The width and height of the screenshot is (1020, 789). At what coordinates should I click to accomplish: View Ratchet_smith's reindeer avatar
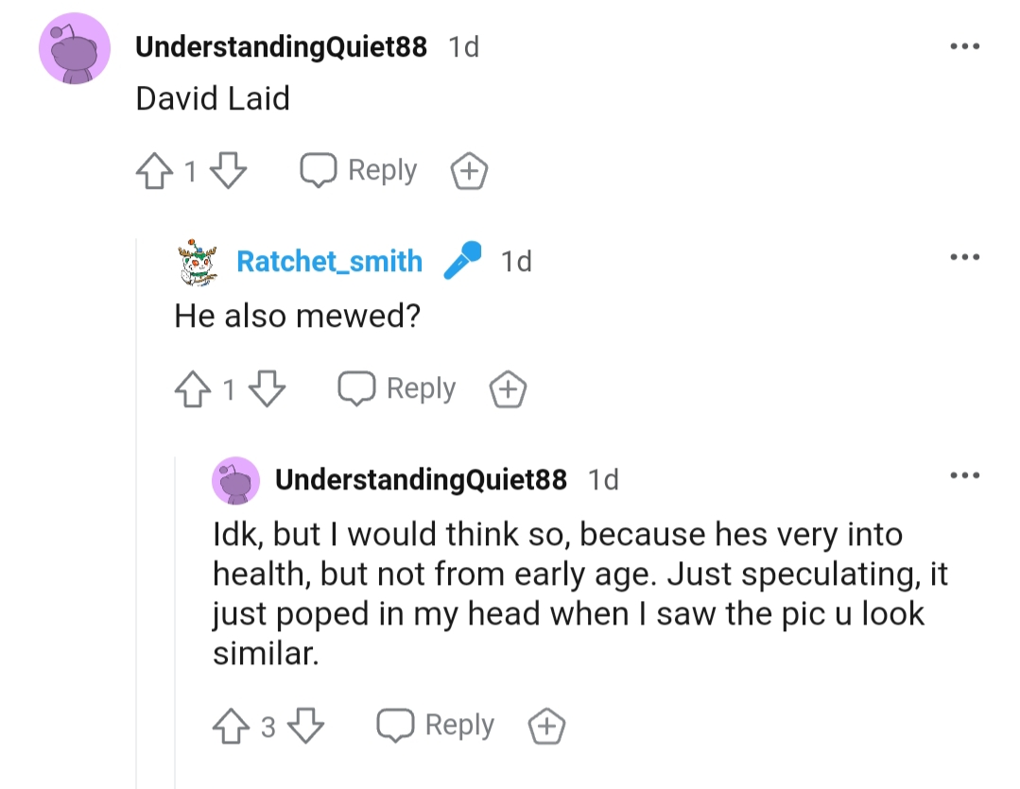(198, 263)
